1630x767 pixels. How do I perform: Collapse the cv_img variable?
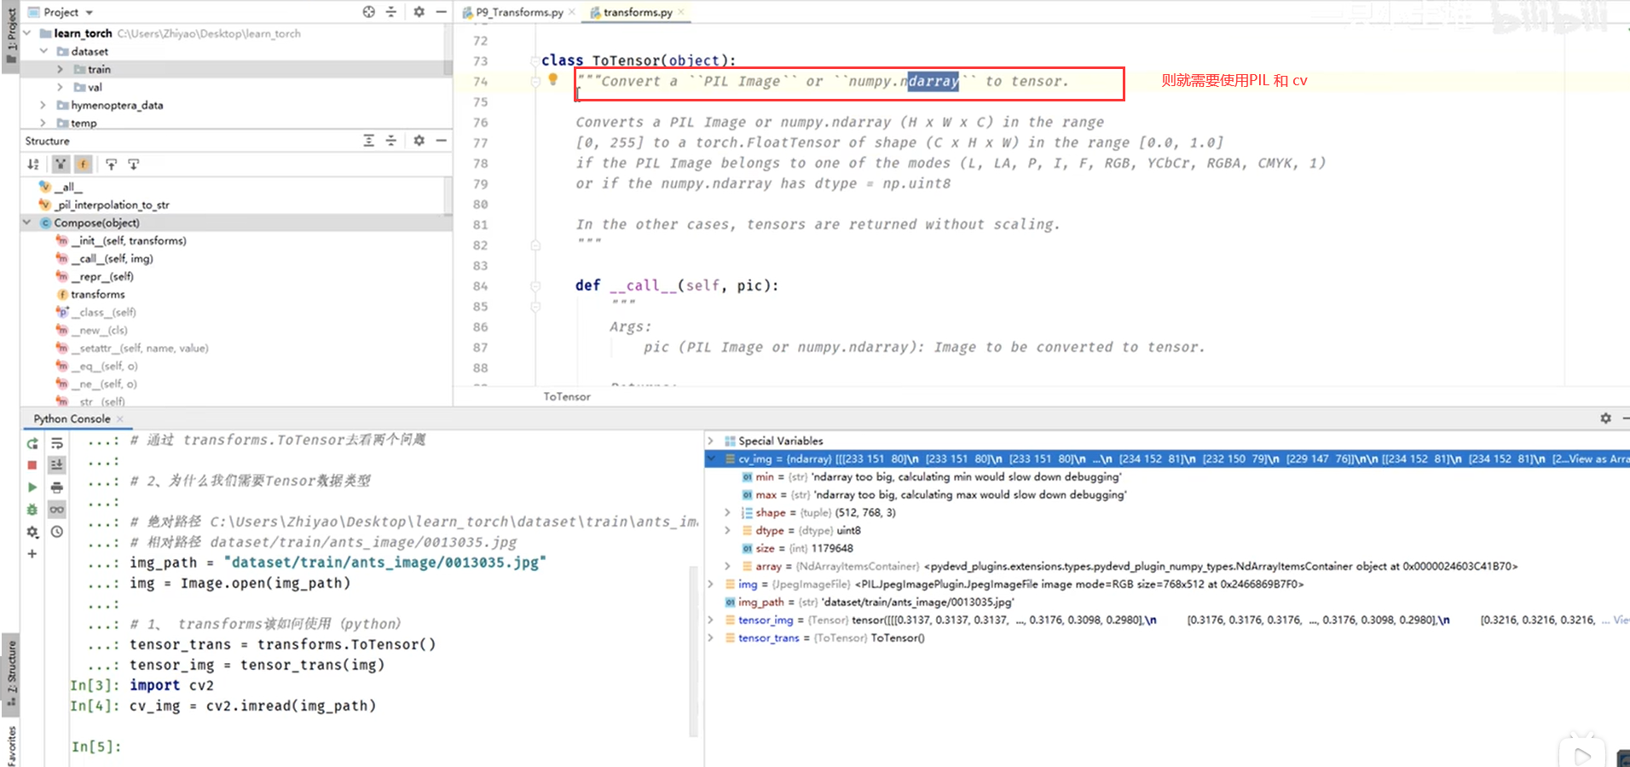[x=710, y=458]
